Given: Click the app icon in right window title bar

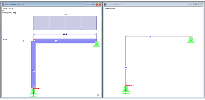Looking at the screenshot, I should tap(105, 5).
